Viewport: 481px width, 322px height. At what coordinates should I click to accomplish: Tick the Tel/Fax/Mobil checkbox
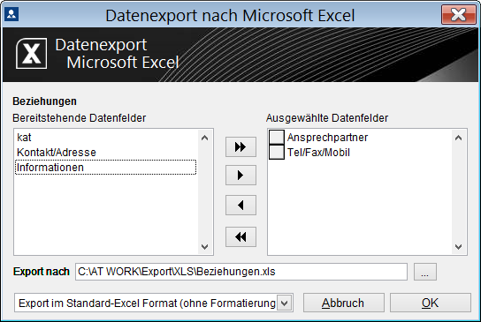(x=277, y=152)
